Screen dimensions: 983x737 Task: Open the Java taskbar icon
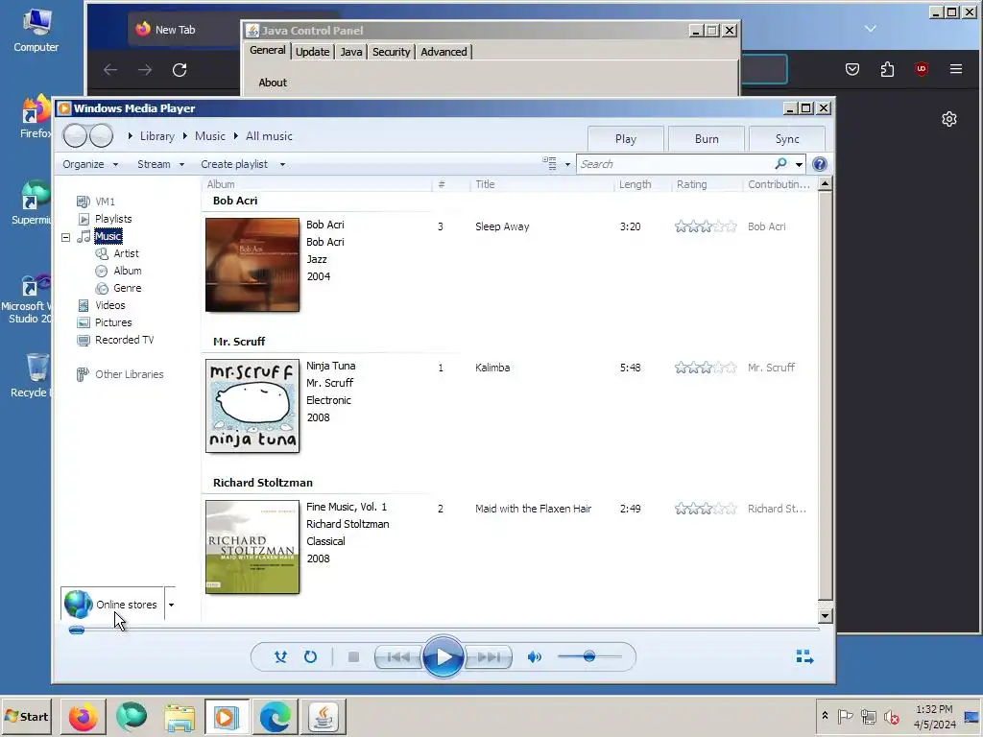[x=324, y=716]
